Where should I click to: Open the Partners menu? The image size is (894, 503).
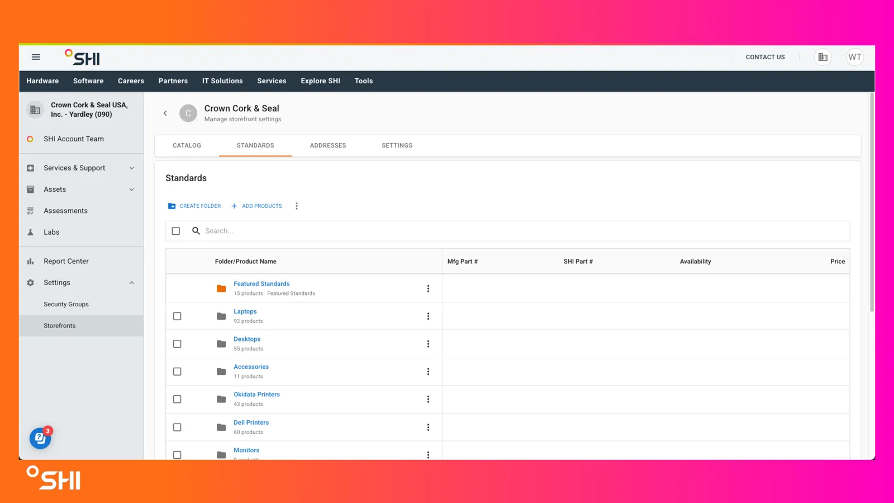(x=173, y=81)
